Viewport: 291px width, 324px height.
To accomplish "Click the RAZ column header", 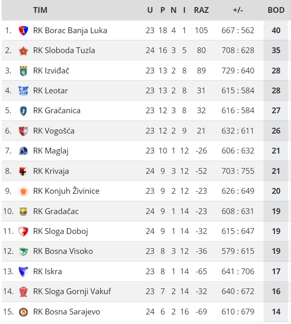I will [201, 10].
